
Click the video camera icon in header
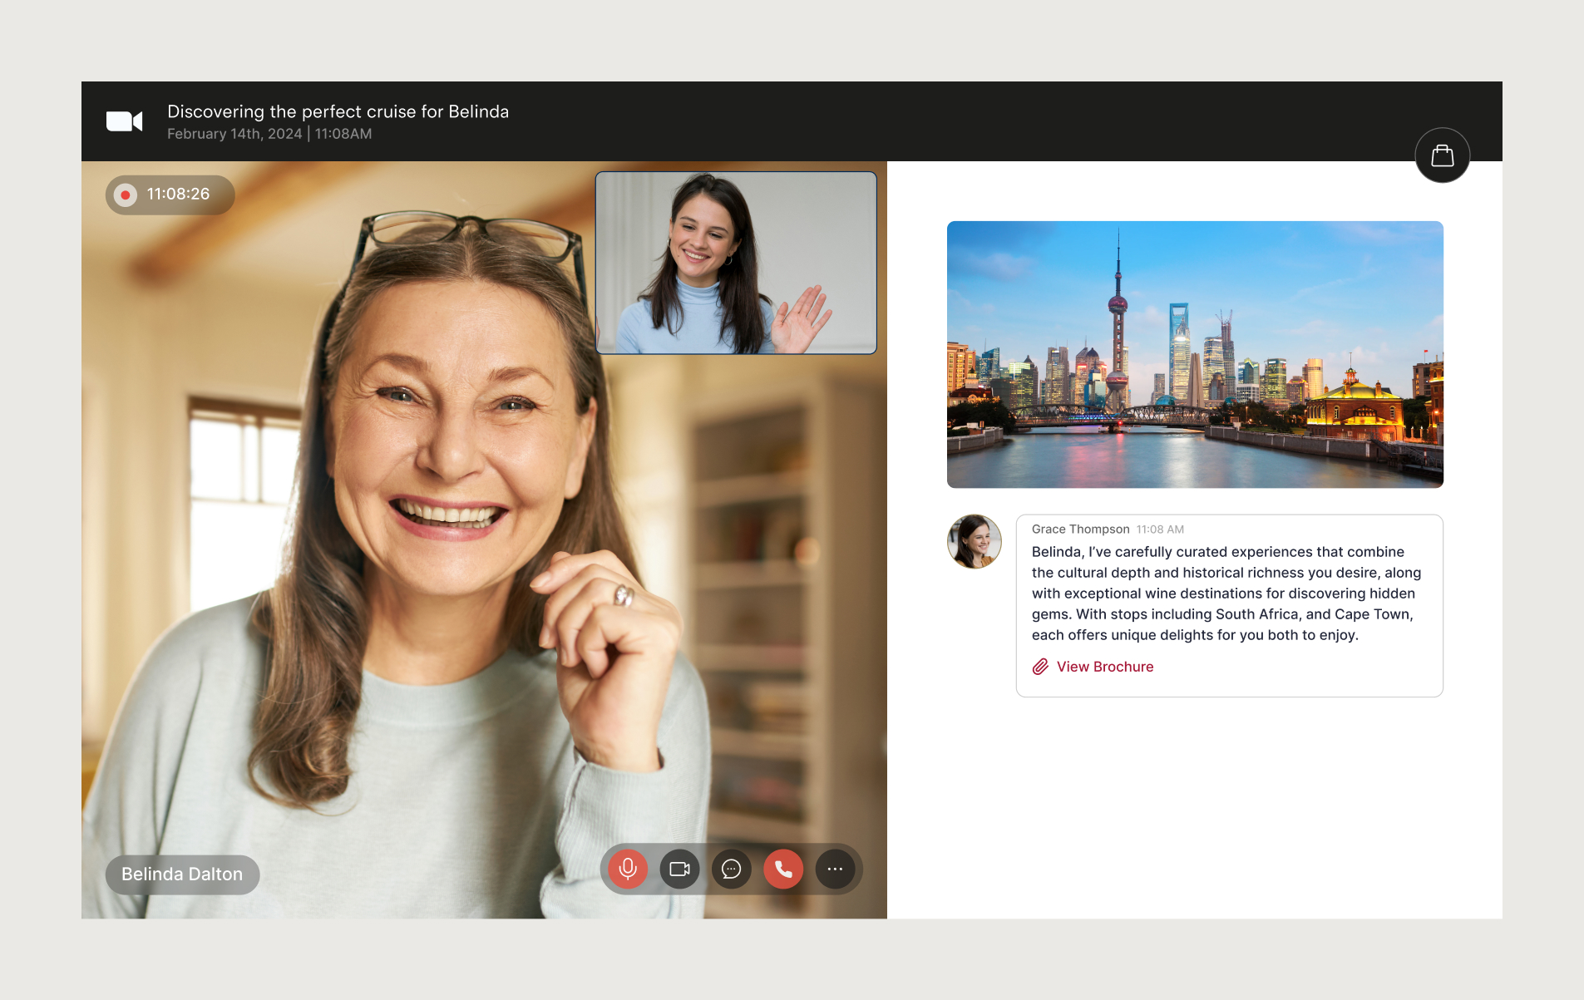(125, 121)
